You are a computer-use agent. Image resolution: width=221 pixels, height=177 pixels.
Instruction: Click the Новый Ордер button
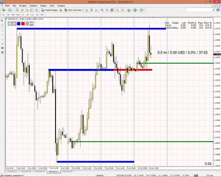point(49,10)
